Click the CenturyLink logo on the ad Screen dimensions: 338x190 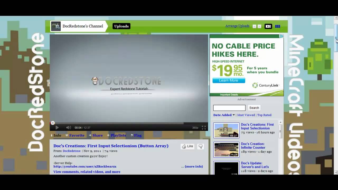(x=266, y=85)
